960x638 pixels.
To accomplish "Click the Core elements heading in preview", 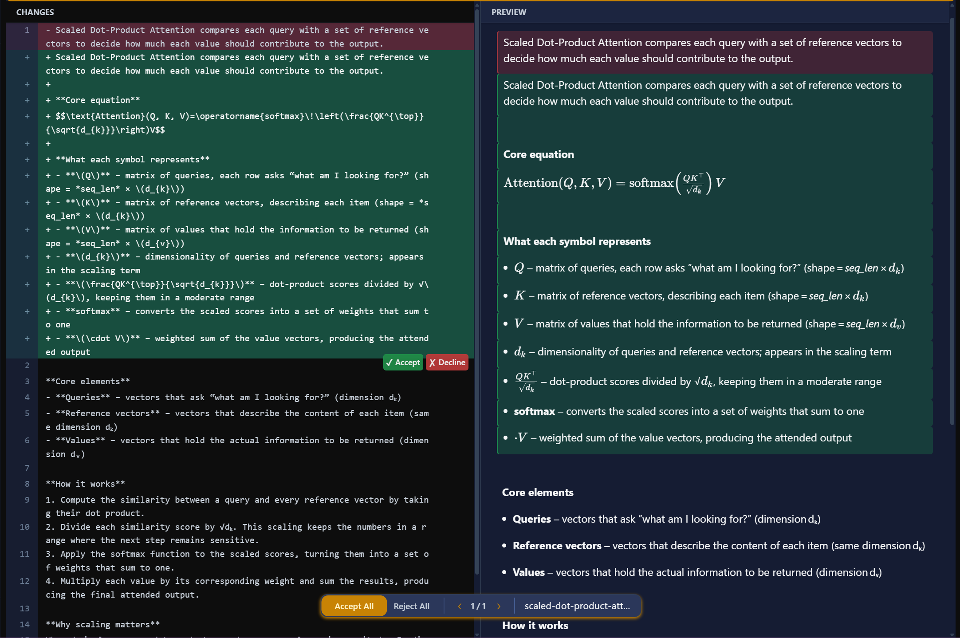I will click(537, 492).
